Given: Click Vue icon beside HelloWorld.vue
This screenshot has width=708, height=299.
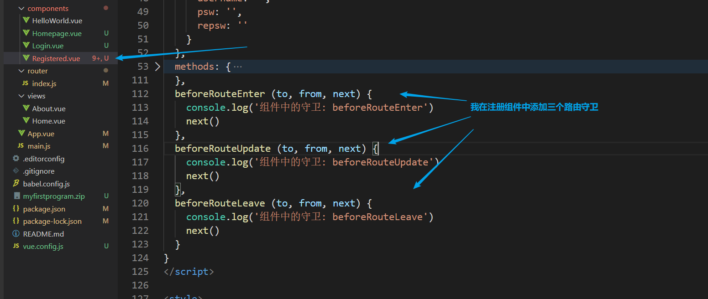Looking at the screenshot, I should pos(26,21).
